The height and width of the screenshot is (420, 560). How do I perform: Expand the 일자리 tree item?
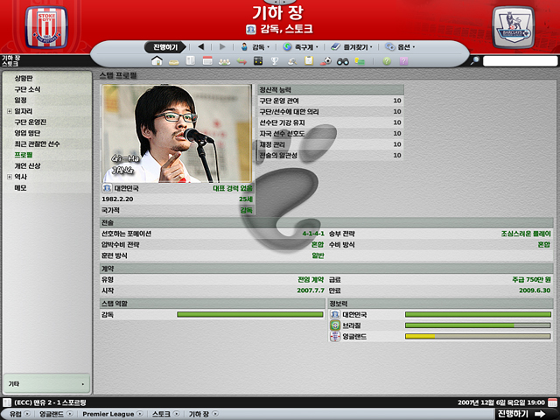click(9, 111)
